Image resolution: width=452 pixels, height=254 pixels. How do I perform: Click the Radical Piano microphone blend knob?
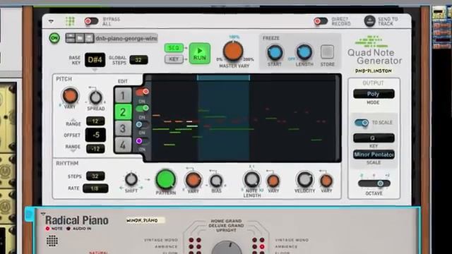click(227, 248)
